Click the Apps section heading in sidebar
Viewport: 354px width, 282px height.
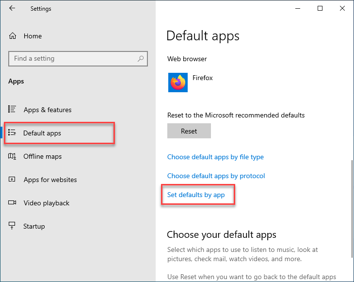point(16,82)
